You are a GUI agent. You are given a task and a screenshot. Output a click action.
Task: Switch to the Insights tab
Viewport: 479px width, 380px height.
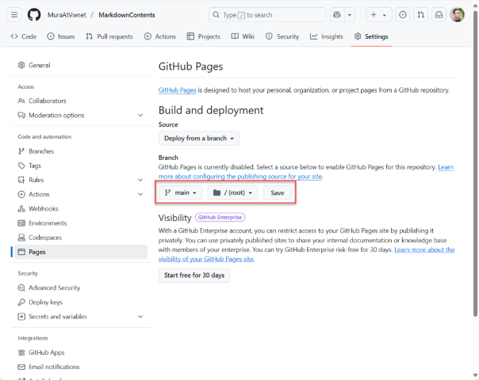click(326, 36)
